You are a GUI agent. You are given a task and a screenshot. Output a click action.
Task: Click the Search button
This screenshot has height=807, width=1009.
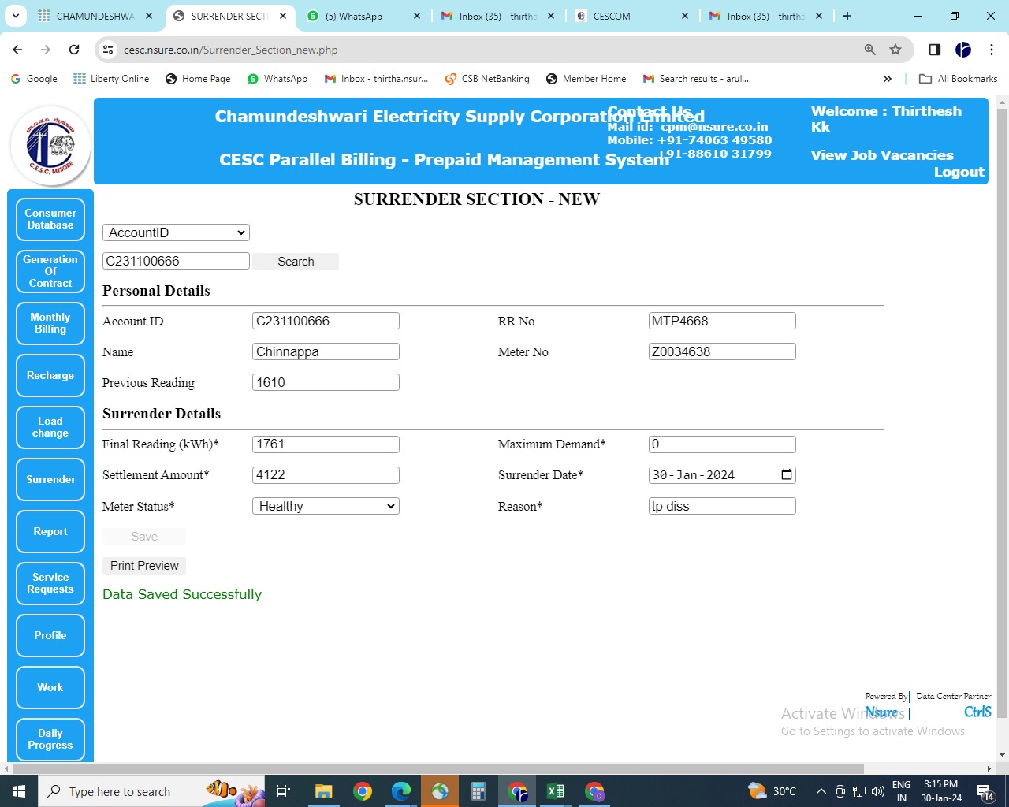296,262
